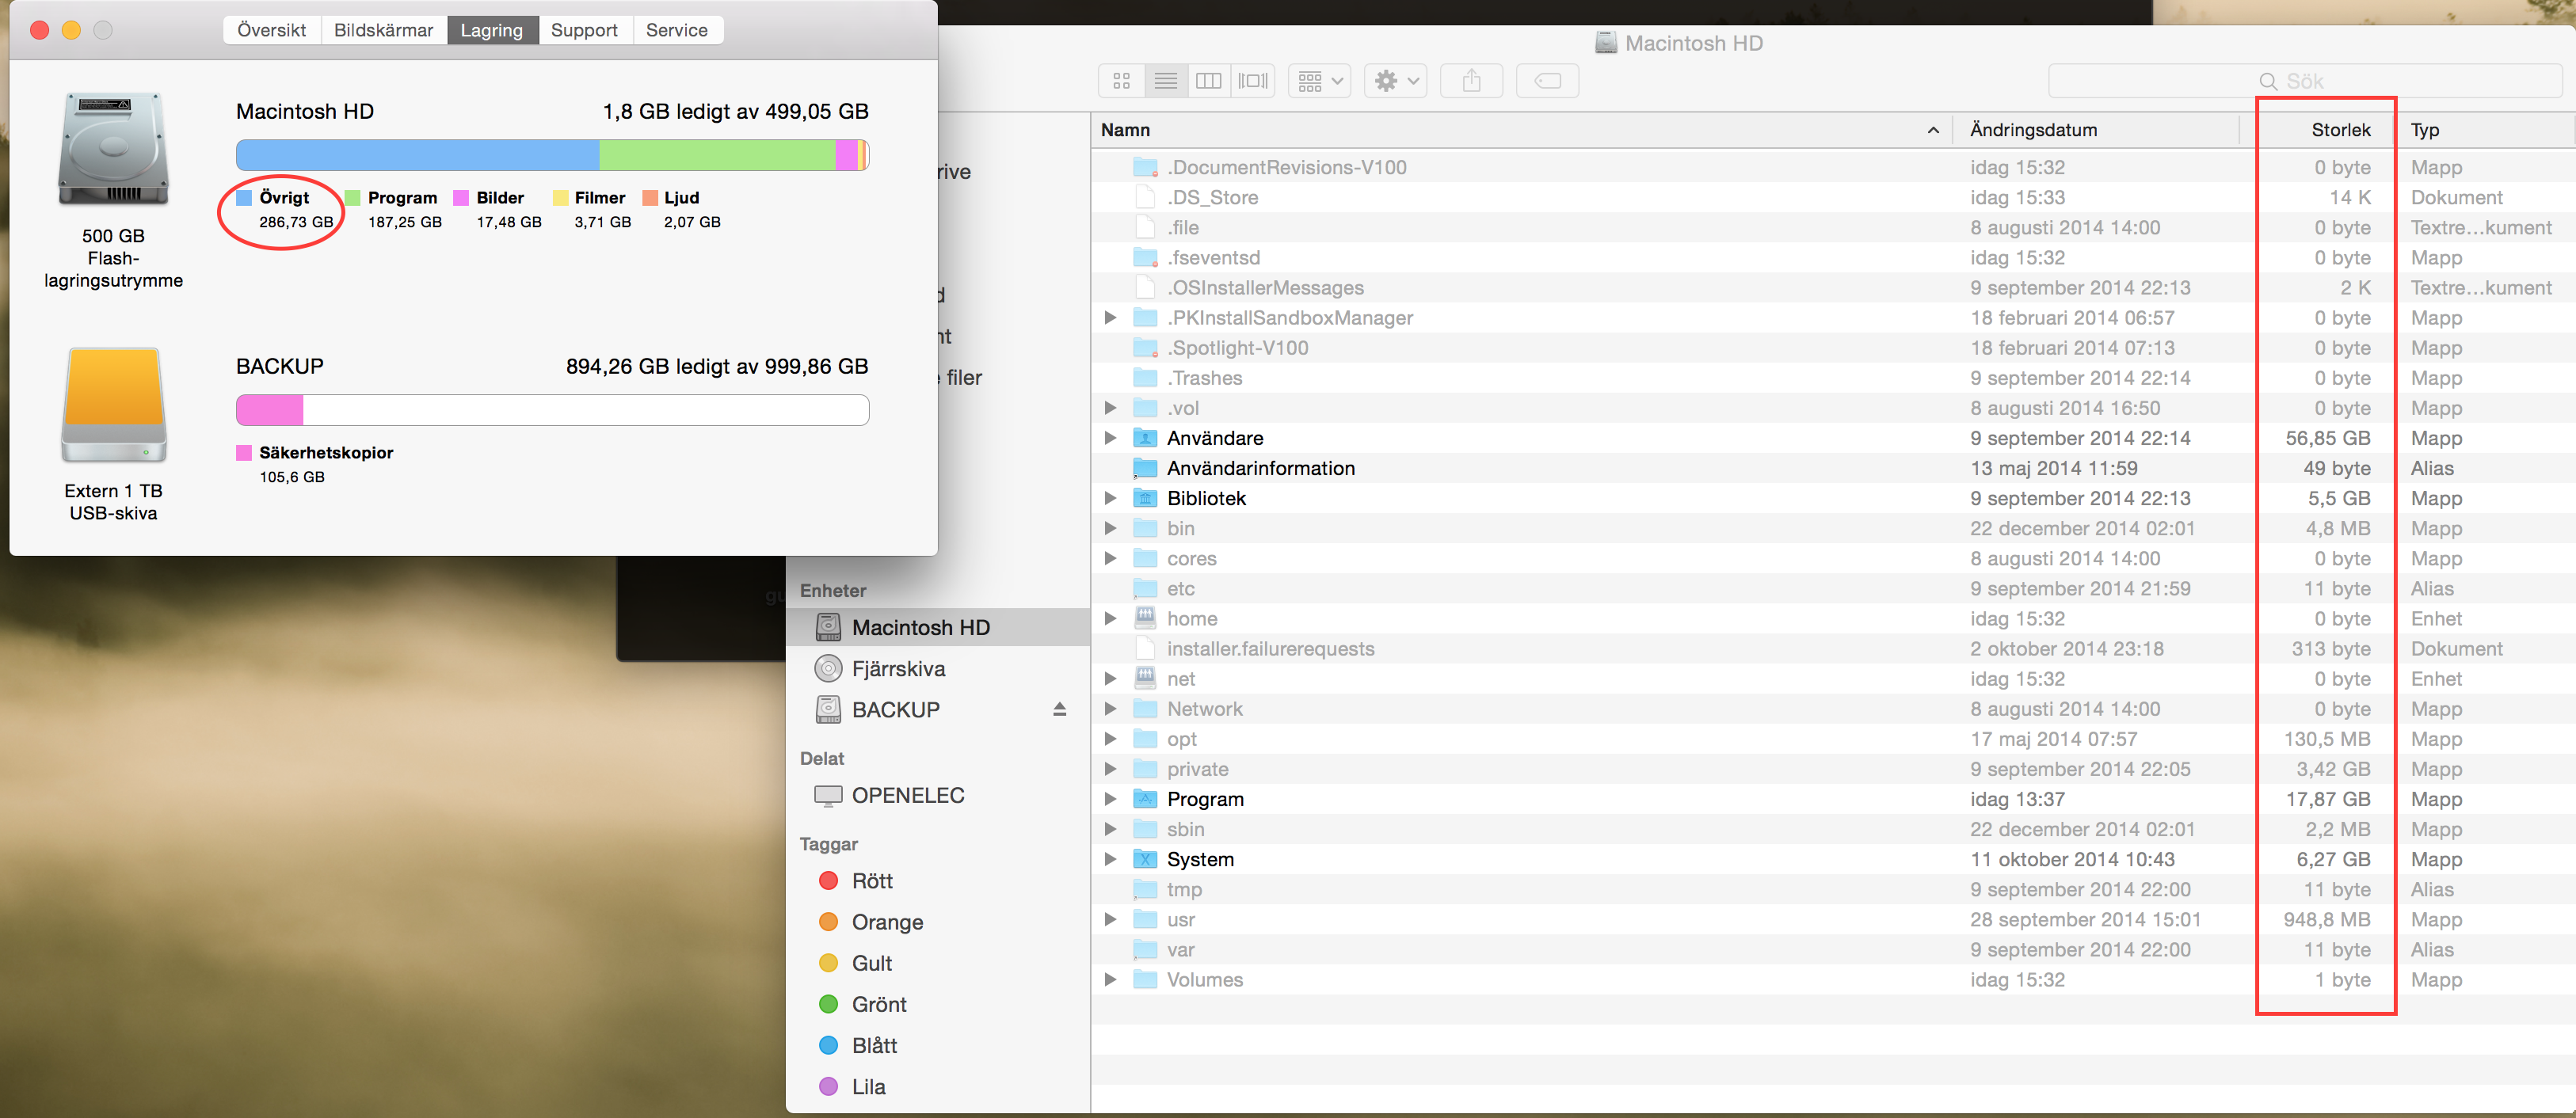Select the Gult yellow tag
The height and width of the screenshot is (1118, 2576).
pyautogui.click(x=938, y=963)
